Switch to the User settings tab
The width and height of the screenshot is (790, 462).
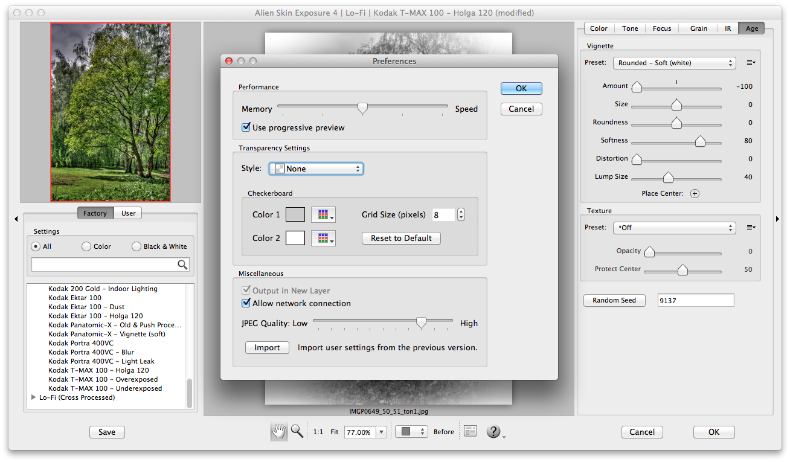point(128,213)
